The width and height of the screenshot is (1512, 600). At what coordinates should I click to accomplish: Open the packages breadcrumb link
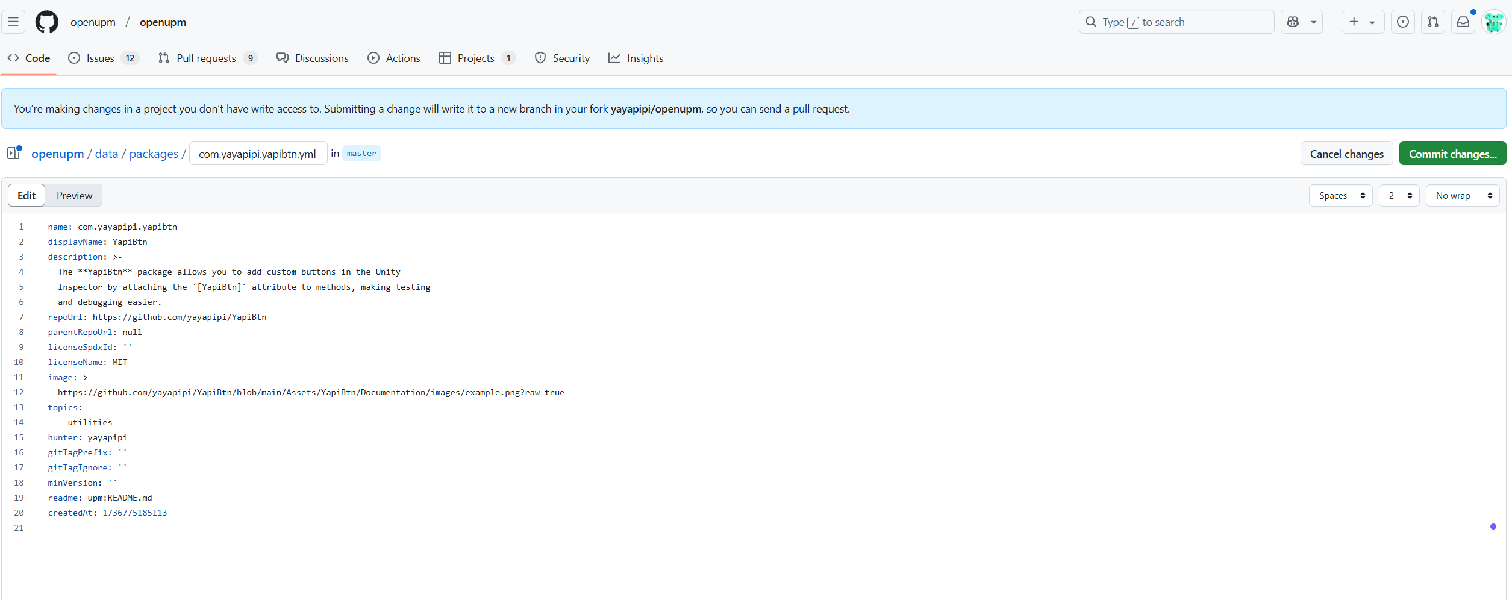pyautogui.click(x=154, y=154)
